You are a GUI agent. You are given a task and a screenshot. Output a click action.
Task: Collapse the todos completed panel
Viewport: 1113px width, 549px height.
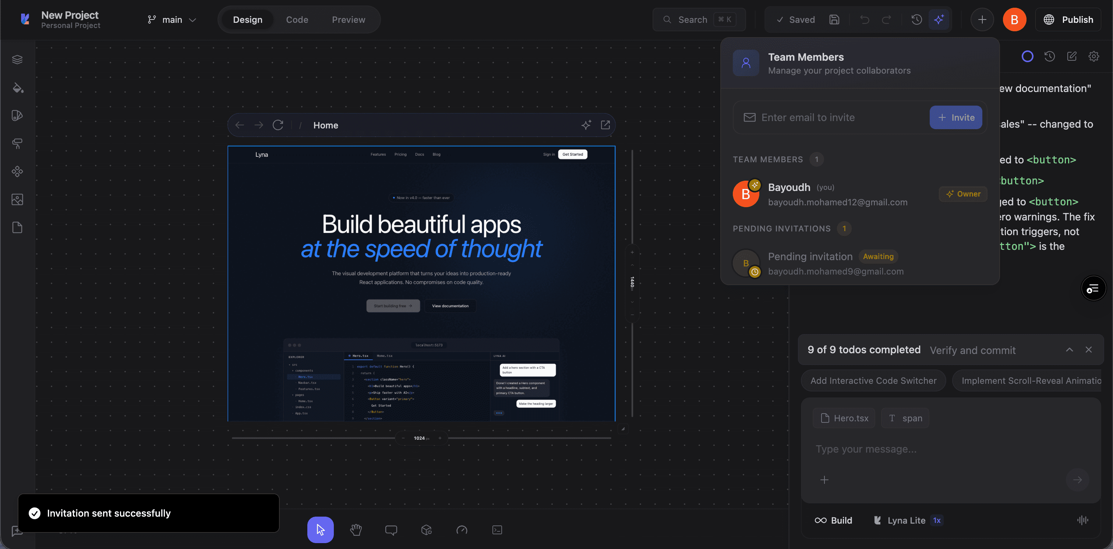[x=1069, y=350]
